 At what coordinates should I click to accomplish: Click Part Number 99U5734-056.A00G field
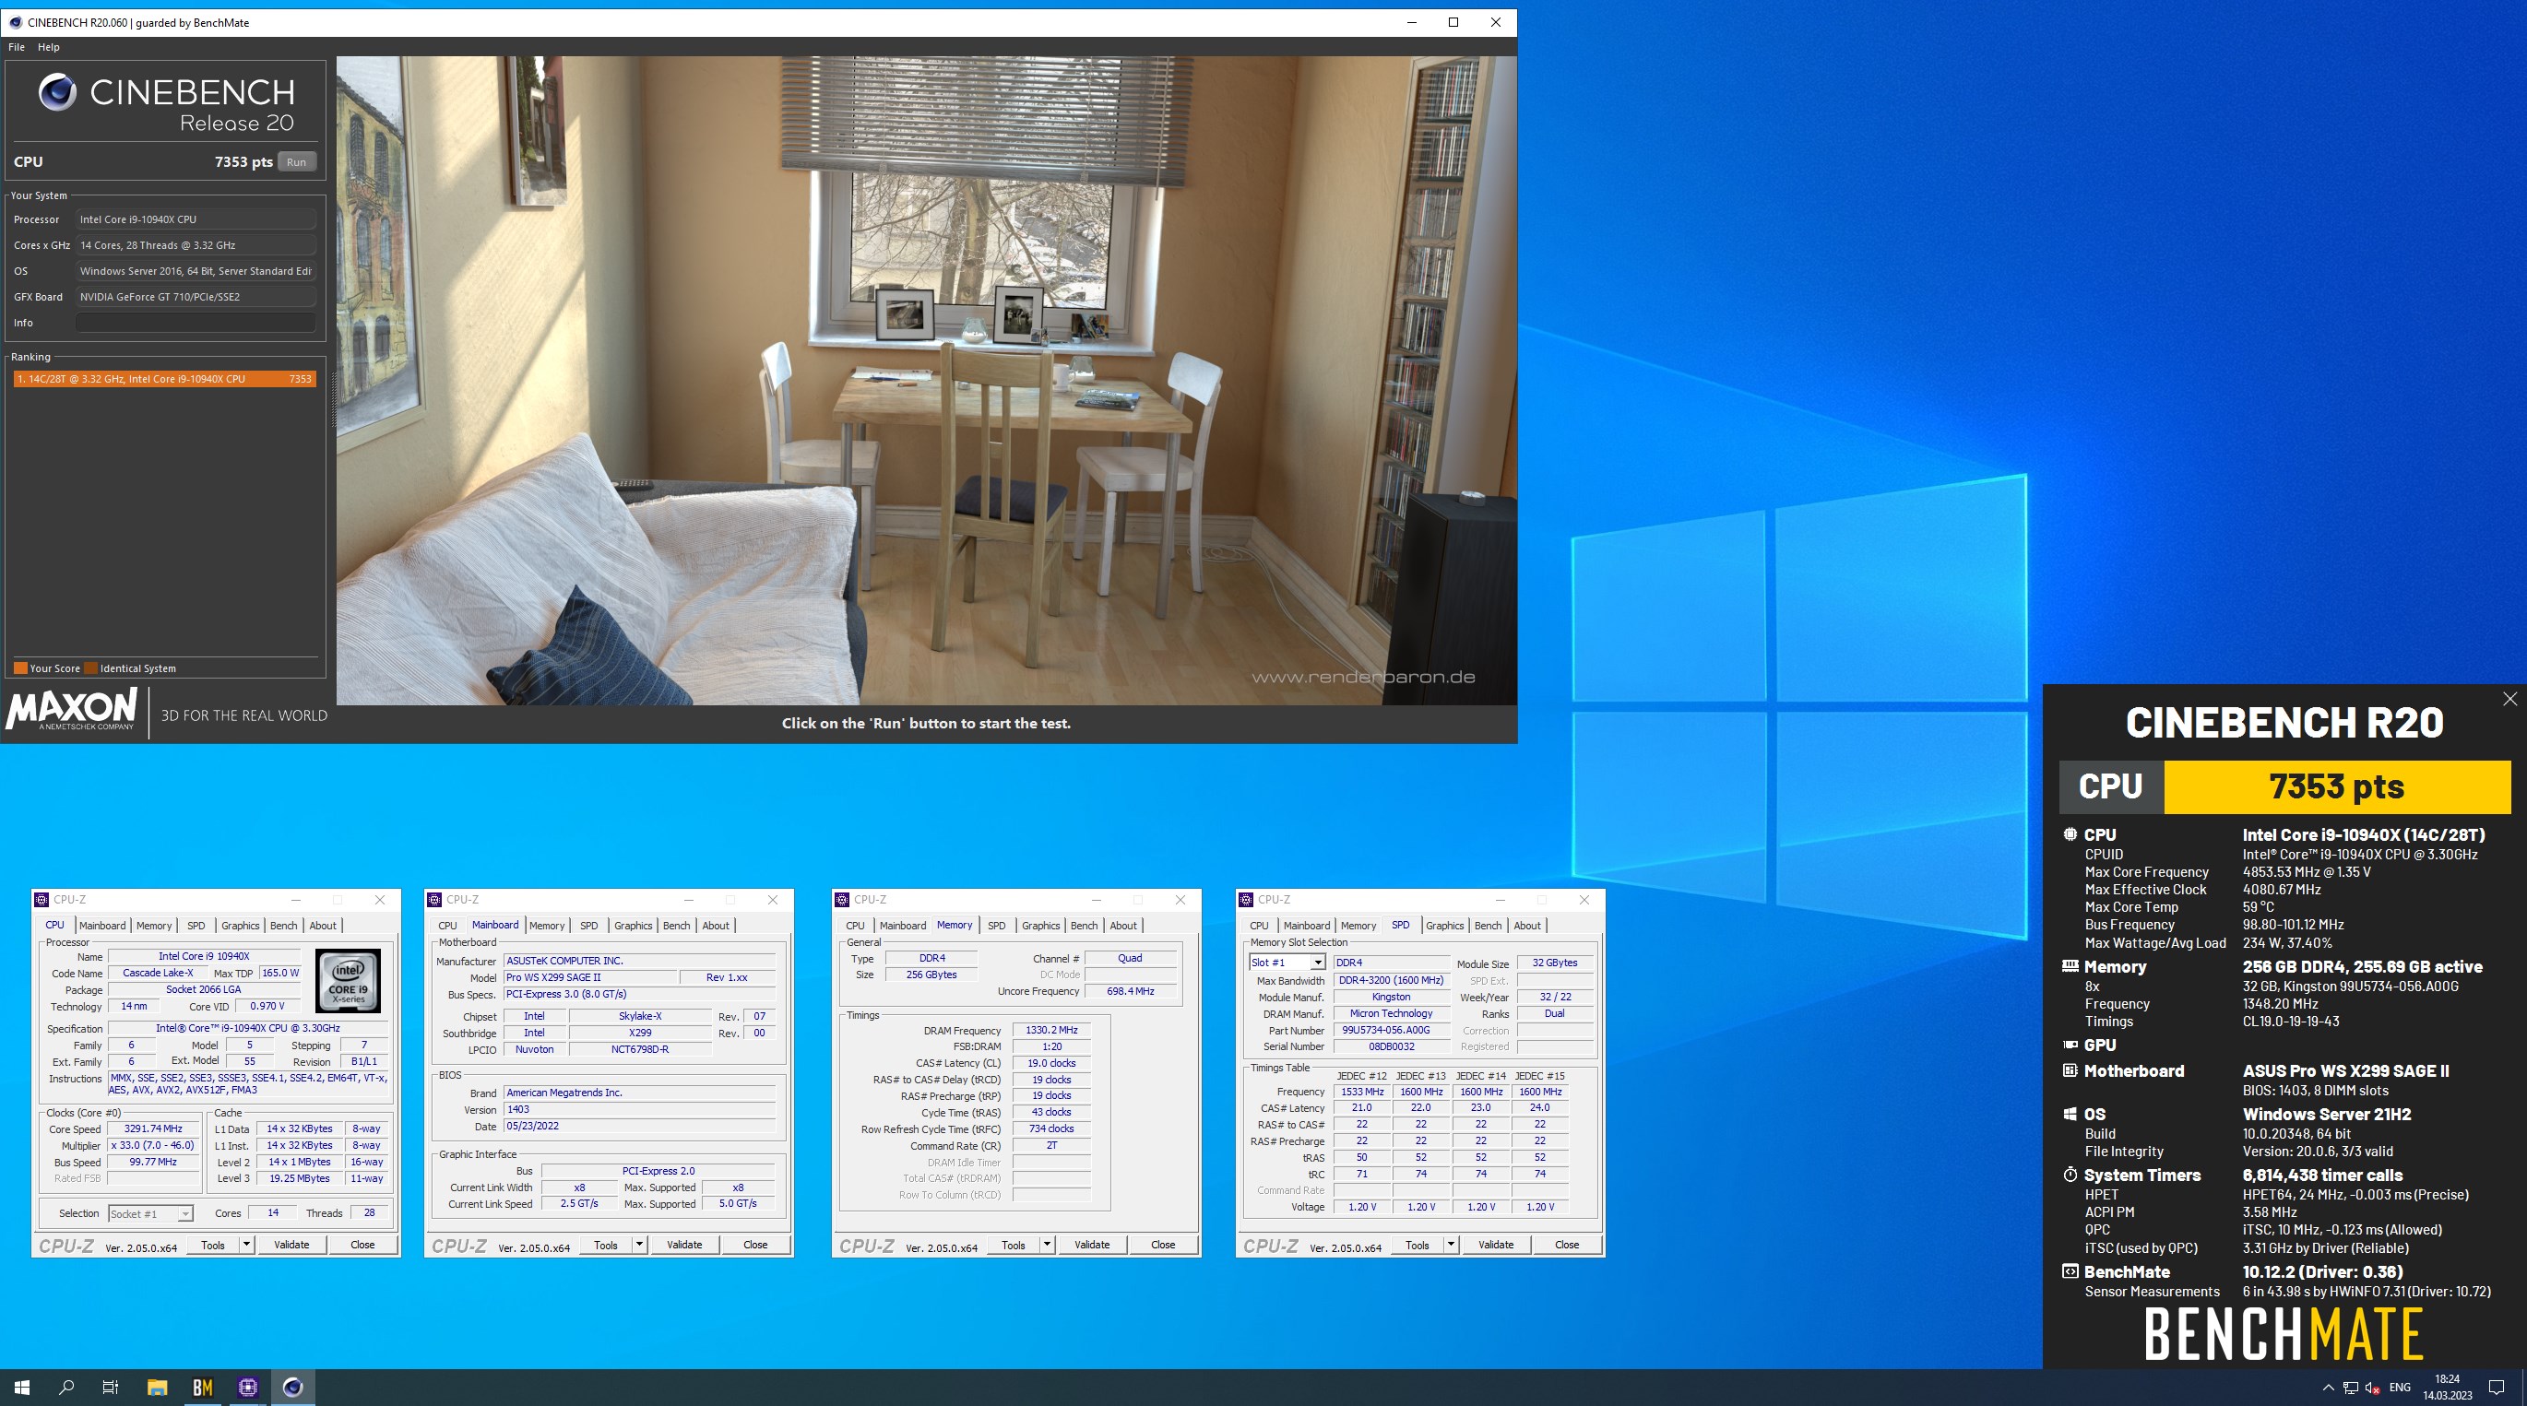[x=1390, y=1031]
